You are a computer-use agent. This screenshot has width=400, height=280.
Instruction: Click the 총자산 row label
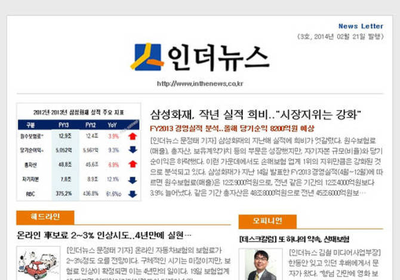[x=30, y=165]
